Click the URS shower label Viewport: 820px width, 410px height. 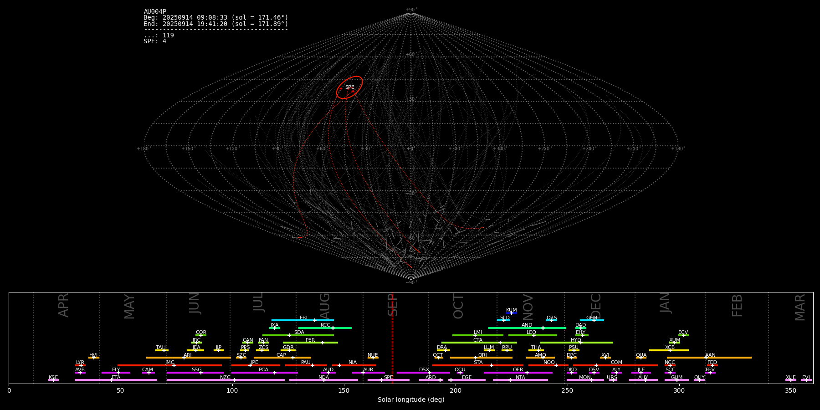(612, 377)
